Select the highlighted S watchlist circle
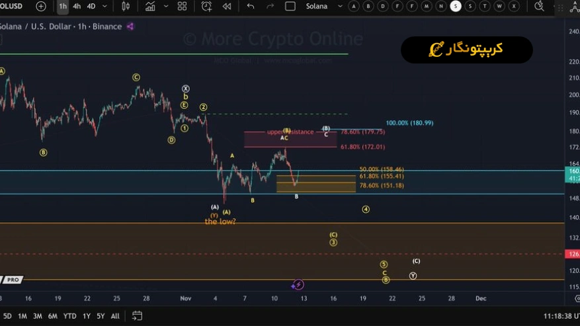Screen dimensions: 580x326 [x=456, y=7]
